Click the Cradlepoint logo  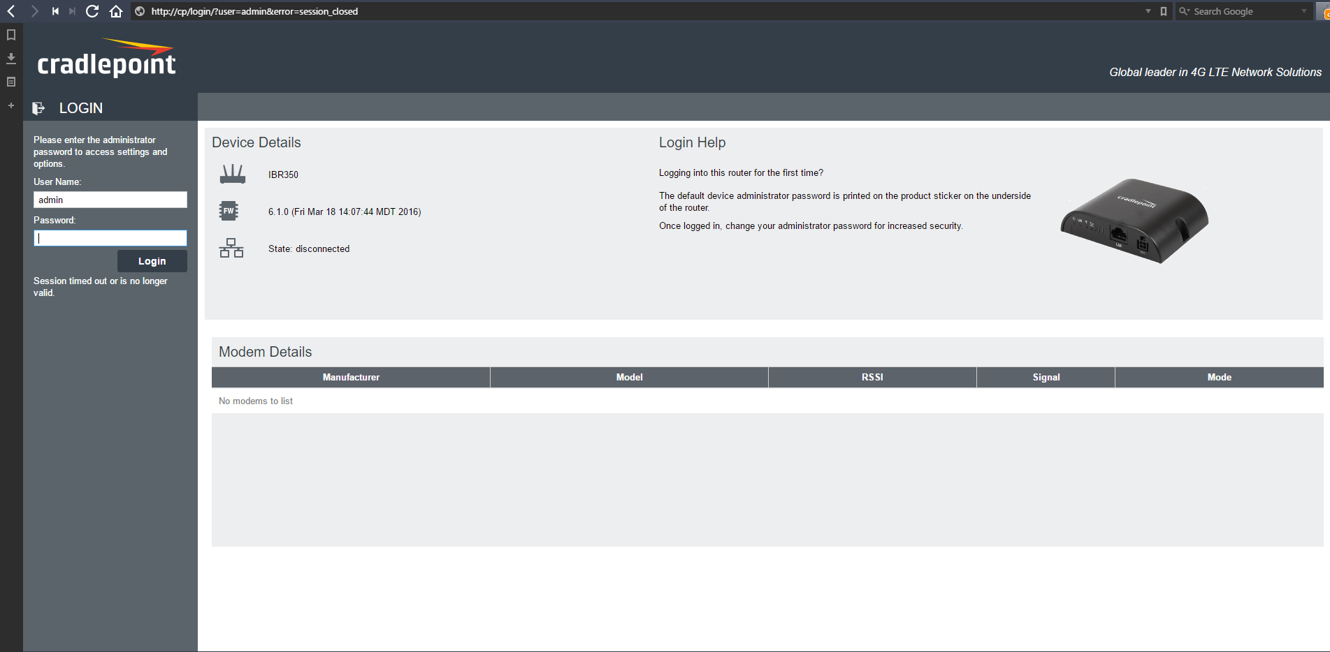[x=106, y=57]
